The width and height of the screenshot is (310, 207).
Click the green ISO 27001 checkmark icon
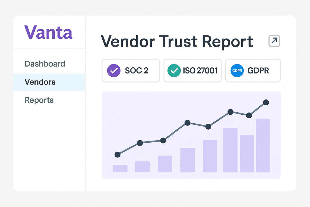[x=174, y=71]
